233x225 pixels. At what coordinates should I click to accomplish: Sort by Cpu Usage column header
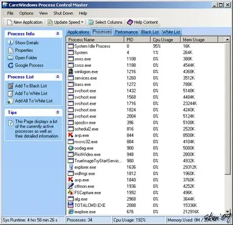click(165, 40)
